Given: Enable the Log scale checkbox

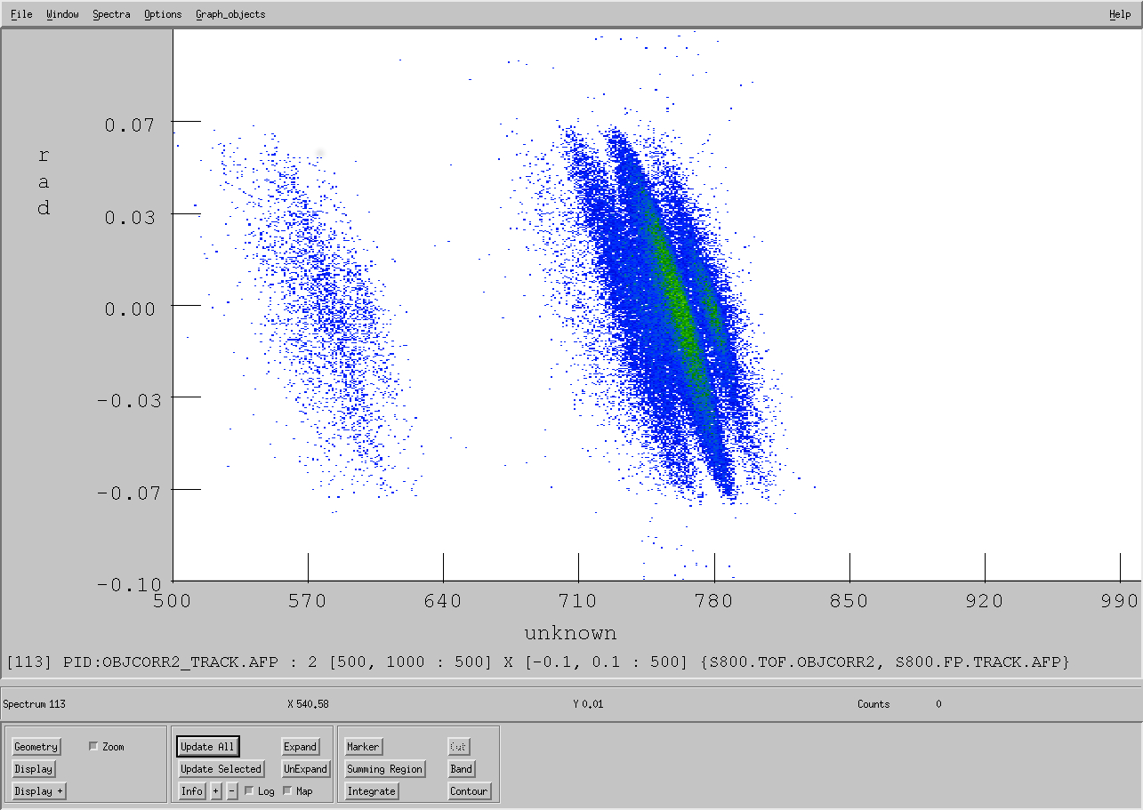Looking at the screenshot, I should point(249,791).
